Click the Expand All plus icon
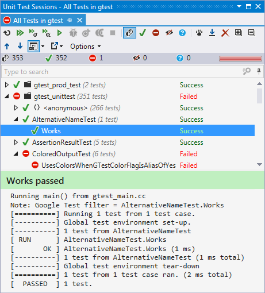 click(239, 33)
